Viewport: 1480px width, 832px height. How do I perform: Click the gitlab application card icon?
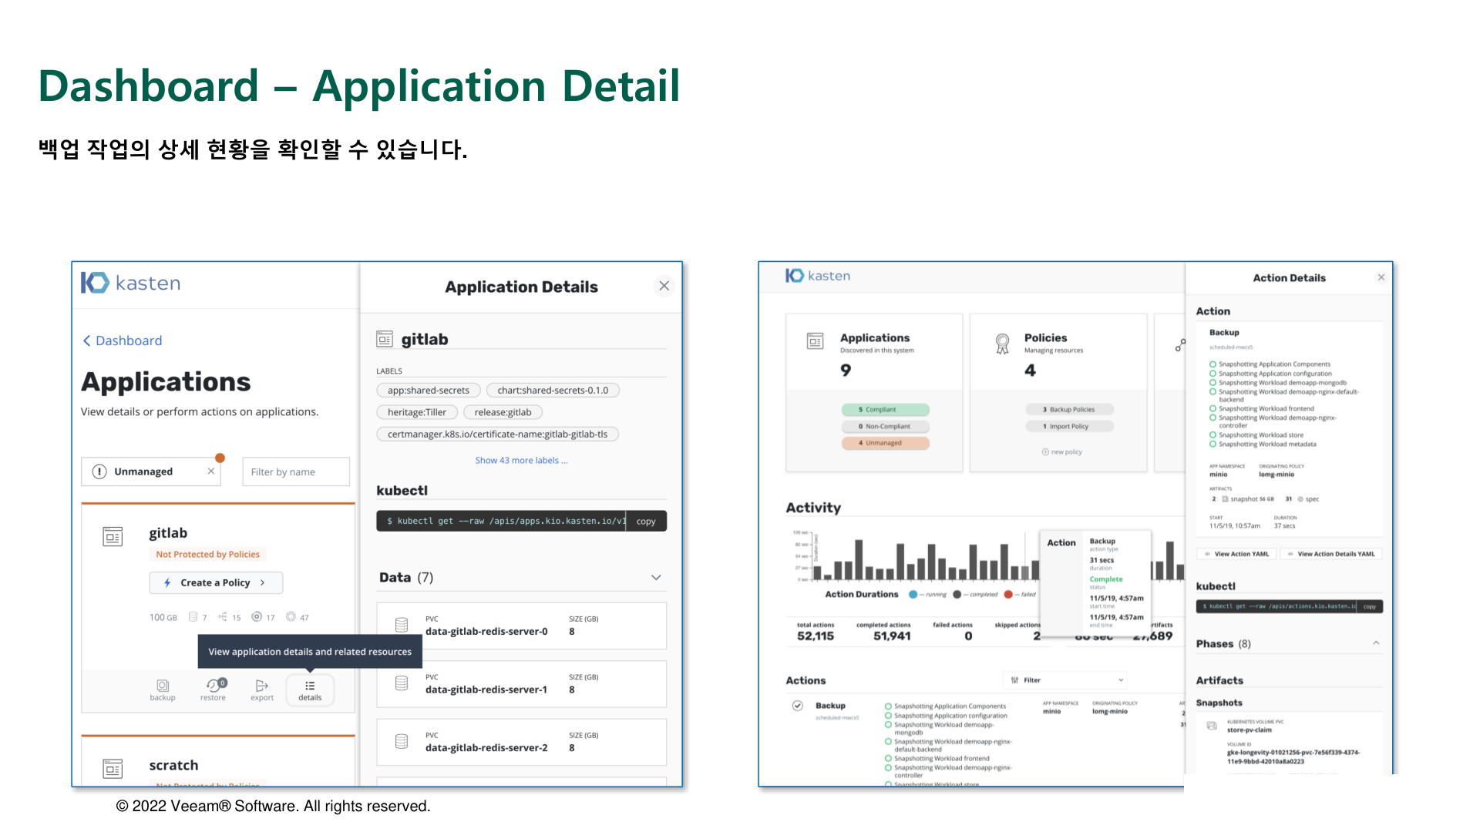click(x=113, y=536)
